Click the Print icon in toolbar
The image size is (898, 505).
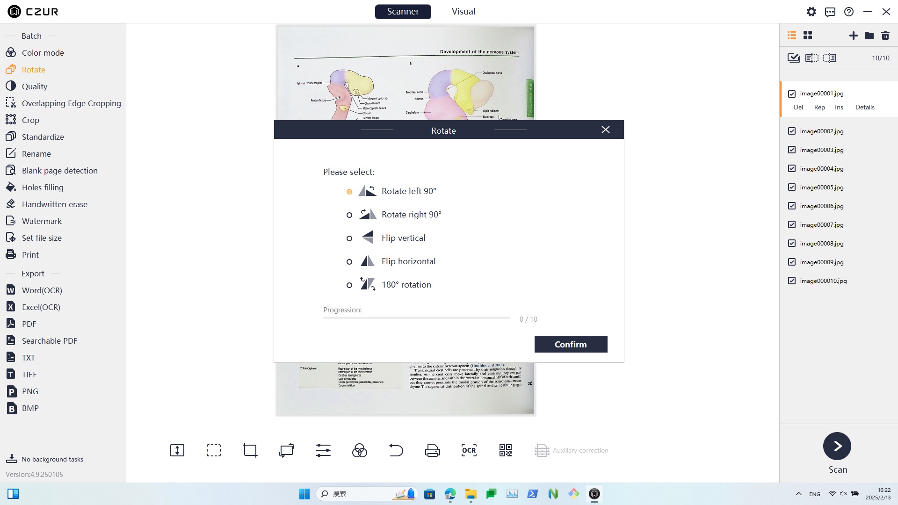pos(432,450)
